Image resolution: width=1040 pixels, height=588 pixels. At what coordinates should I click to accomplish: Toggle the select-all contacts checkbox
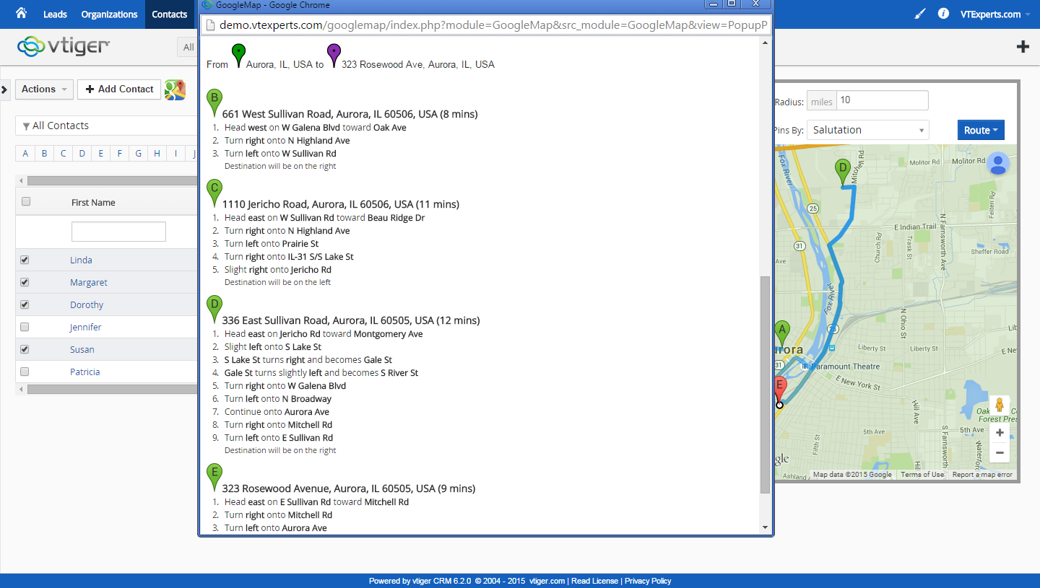(26, 201)
